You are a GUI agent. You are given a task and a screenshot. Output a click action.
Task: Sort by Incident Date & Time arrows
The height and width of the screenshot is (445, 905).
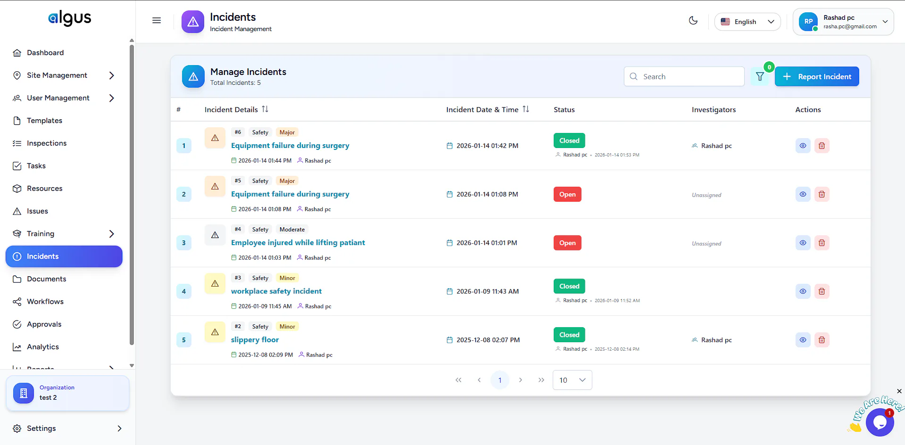[526, 109]
